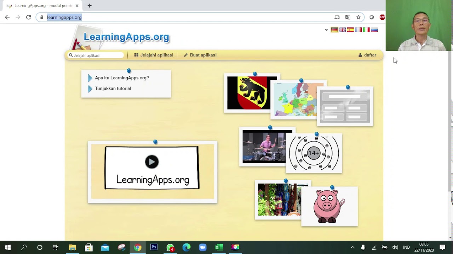Choose the Russian flag language

point(374,30)
